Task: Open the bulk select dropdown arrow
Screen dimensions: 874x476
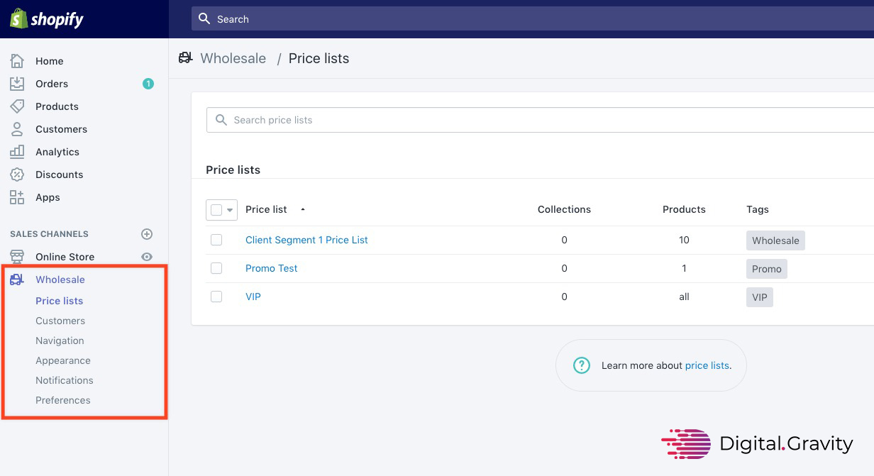Action: click(x=230, y=210)
